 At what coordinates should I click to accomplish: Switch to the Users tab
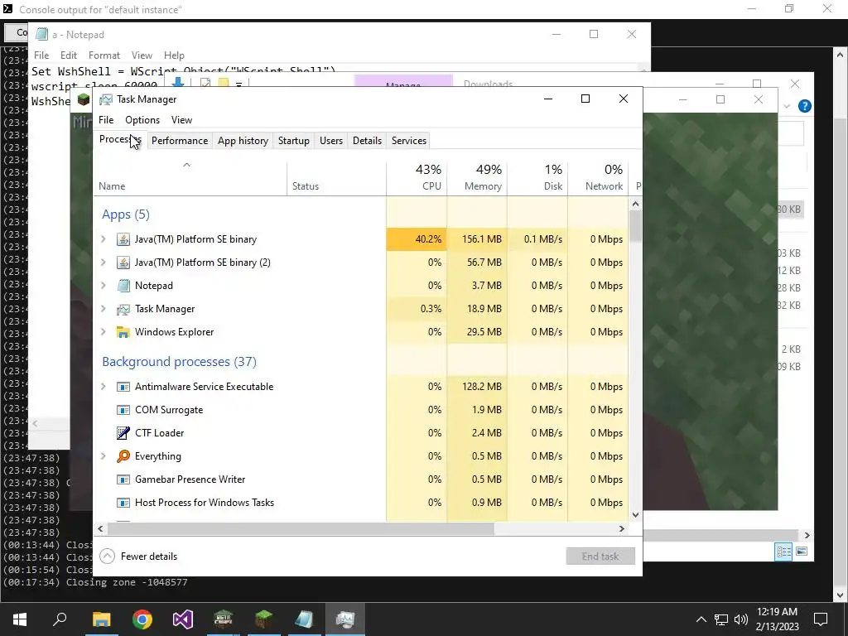click(x=331, y=141)
